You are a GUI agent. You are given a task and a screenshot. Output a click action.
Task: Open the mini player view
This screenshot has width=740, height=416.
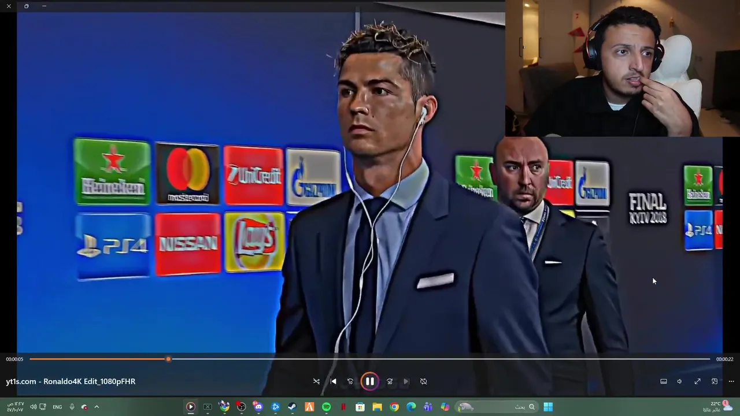tap(715, 381)
